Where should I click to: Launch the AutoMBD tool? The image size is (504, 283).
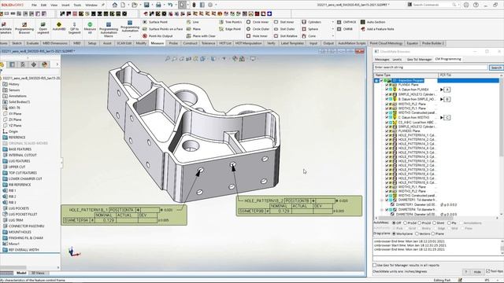coord(59,26)
